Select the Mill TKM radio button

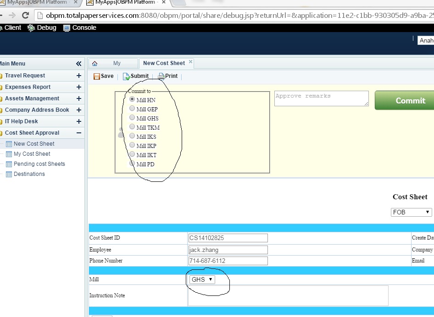132,126
